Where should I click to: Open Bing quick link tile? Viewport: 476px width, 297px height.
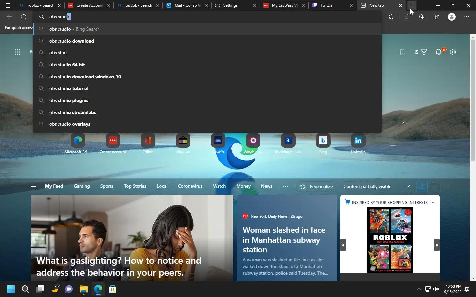click(323, 144)
